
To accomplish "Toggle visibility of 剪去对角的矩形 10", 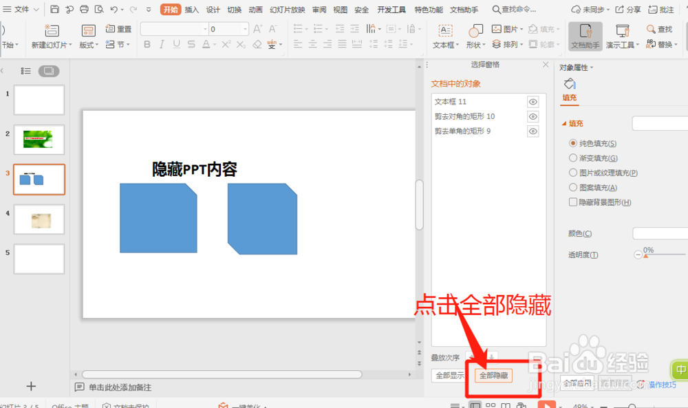I will pyautogui.click(x=533, y=117).
